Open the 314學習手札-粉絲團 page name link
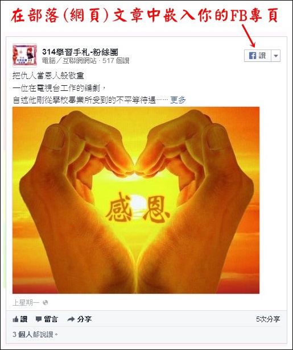 [80, 52]
